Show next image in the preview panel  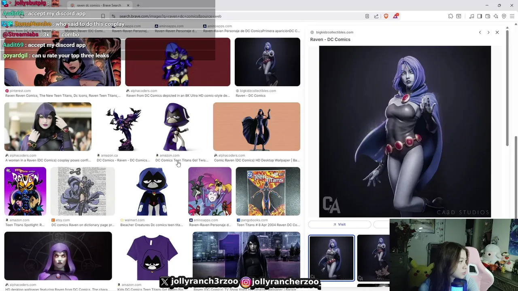click(x=488, y=32)
